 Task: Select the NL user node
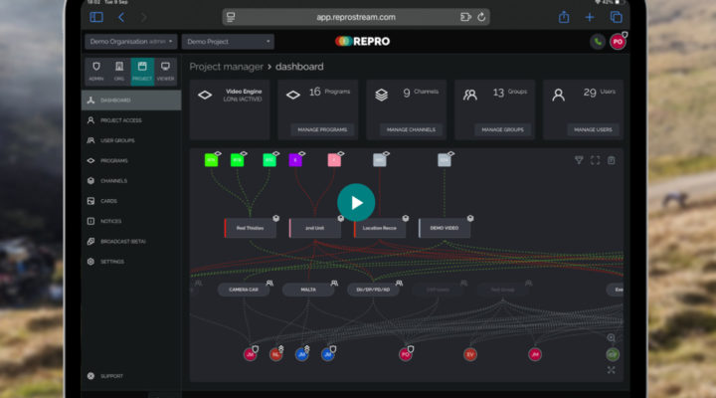[x=275, y=354]
